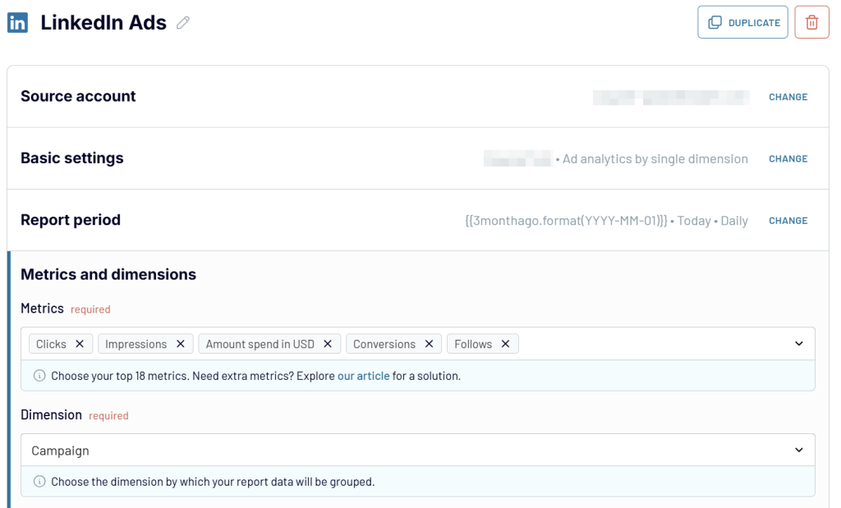
Task: Click the info icon beside dimension grouping hint
Action: (39, 481)
